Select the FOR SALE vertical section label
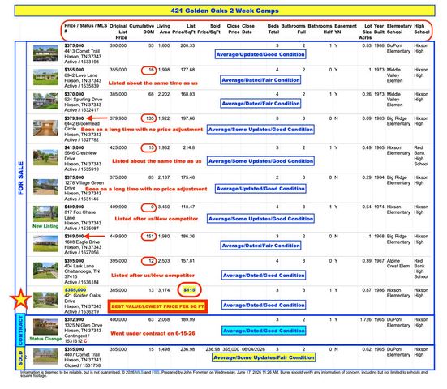The width and height of the screenshot is (447, 389). tap(20, 178)
